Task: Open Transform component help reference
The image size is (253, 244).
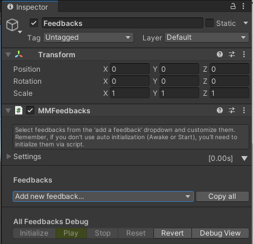Action: [x=220, y=54]
